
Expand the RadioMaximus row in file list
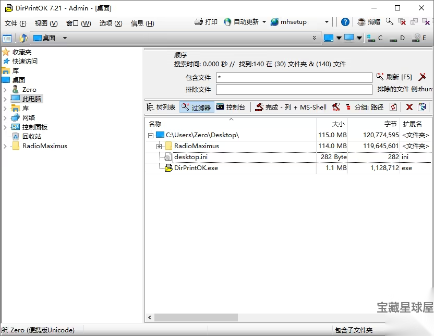click(159, 146)
